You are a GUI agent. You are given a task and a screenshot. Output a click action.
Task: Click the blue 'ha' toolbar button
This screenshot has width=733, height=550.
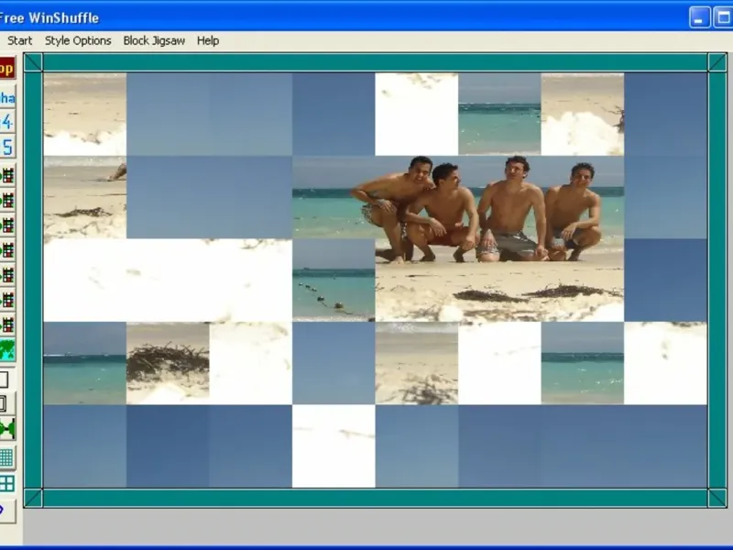pos(7,98)
